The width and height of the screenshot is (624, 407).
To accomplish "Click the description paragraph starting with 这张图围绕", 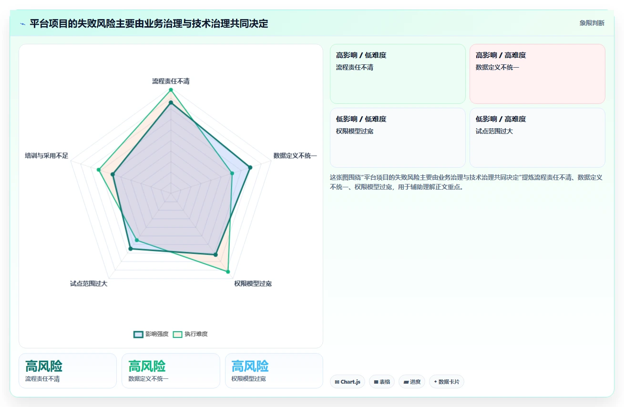I will tap(467, 182).
